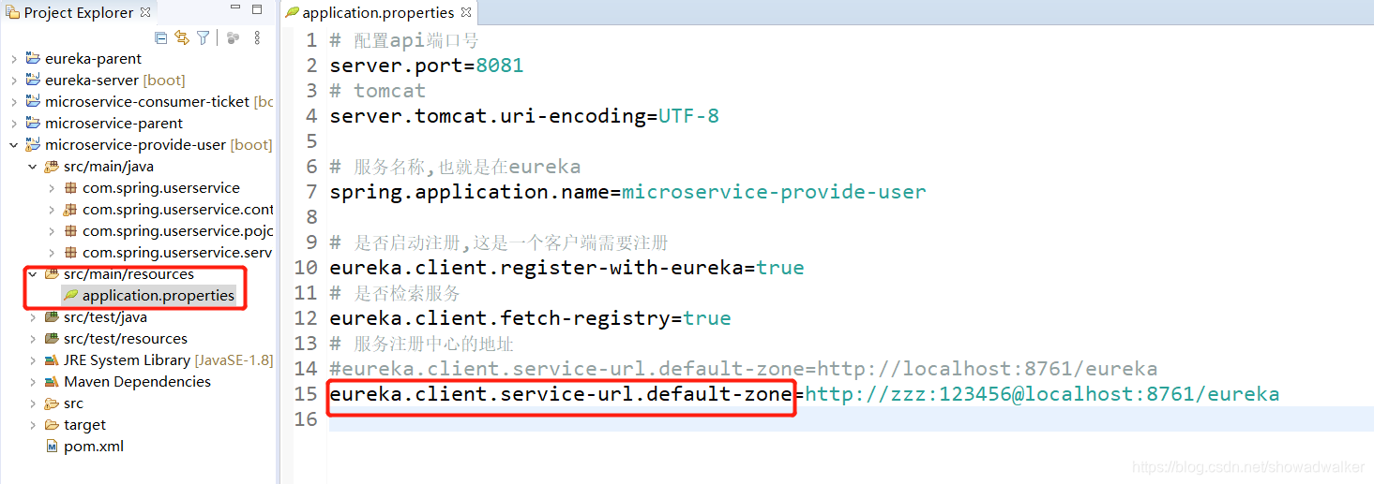The image size is (1374, 484).
Task: Click the '# tomcat' comment line
Action: (x=377, y=91)
